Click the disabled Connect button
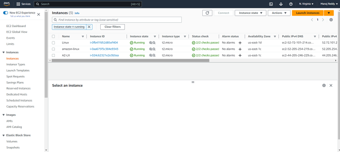The image size is (340, 152). (x=224, y=13)
